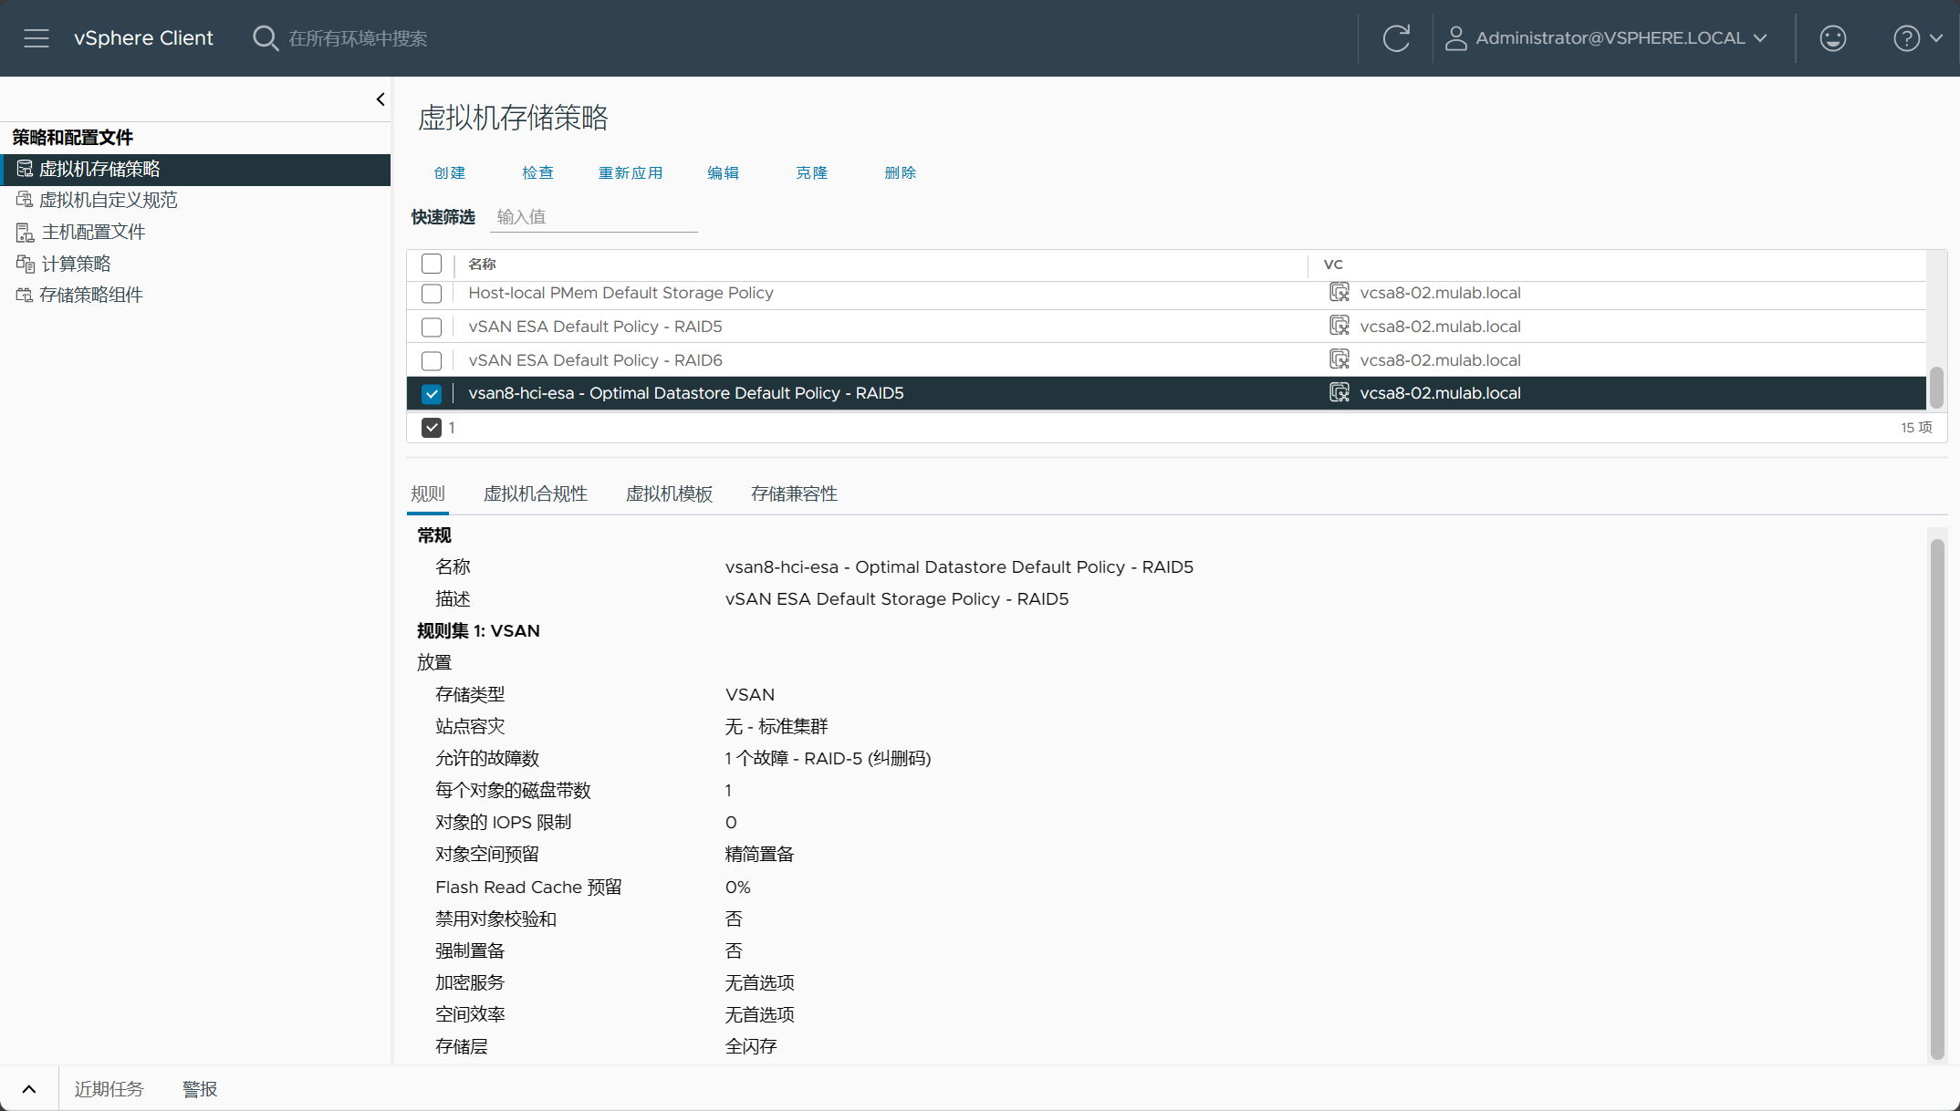Screen dimensions: 1960x1111
Task: Sort by the VC column header
Action: [x=1333, y=264]
